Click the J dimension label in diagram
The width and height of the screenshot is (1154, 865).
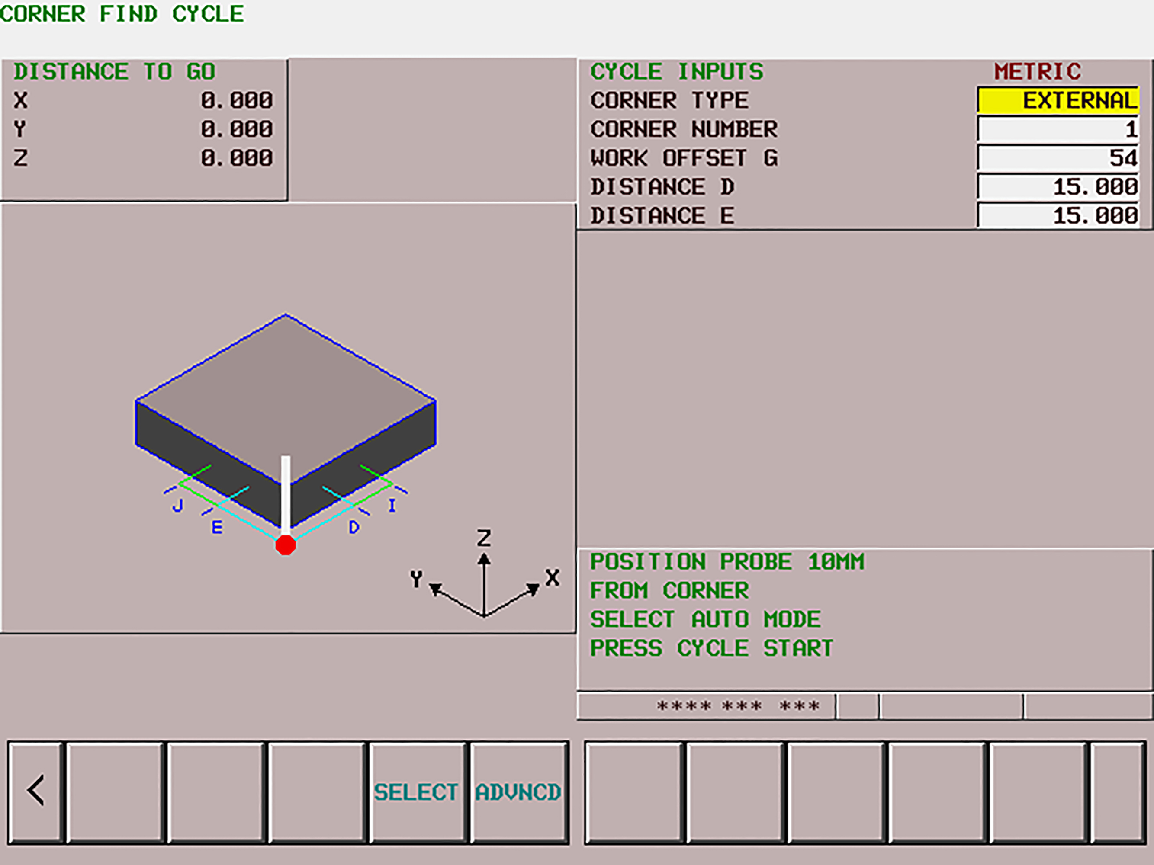point(178,505)
